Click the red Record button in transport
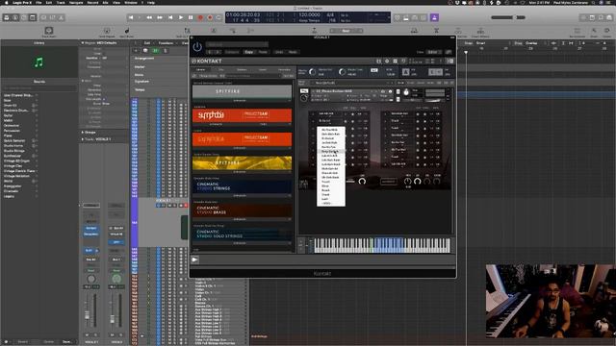This screenshot has height=346, width=616. tap(200, 17)
